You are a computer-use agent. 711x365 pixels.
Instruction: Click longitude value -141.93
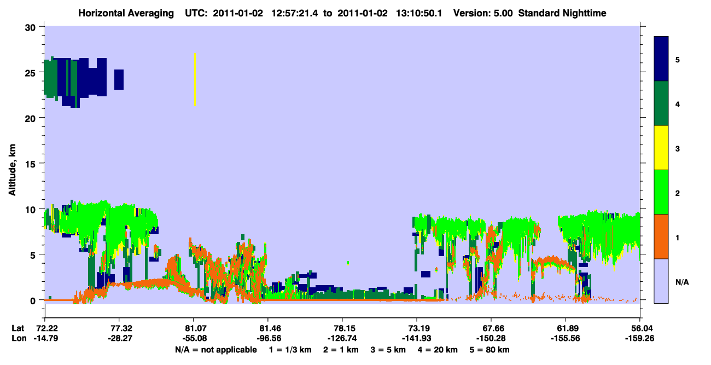[x=416, y=338]
